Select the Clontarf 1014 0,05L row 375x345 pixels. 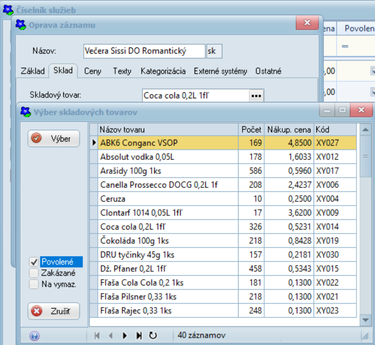(223, 212)
